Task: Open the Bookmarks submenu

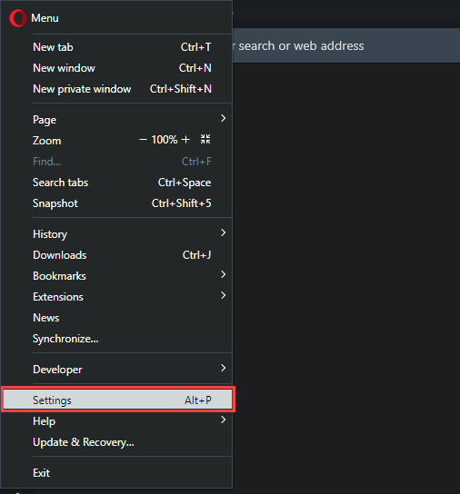Action: click(x=117, y=276)
